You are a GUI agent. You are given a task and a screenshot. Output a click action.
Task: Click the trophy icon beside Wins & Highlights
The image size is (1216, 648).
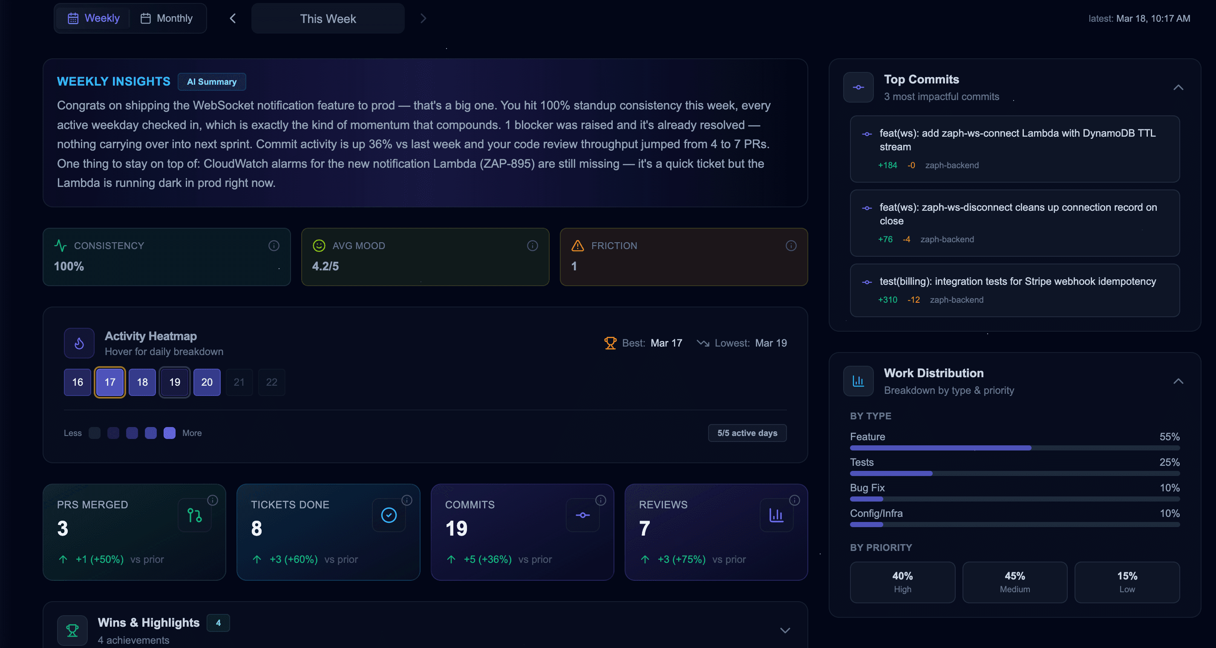point(72,630)
